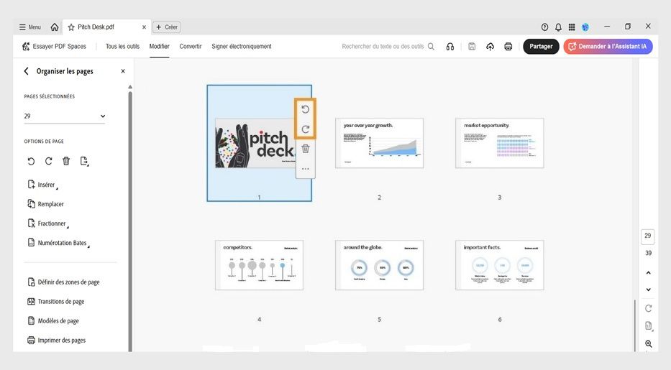
Task: Select important facts page thumbnail
Action: (x=499, y=265)
